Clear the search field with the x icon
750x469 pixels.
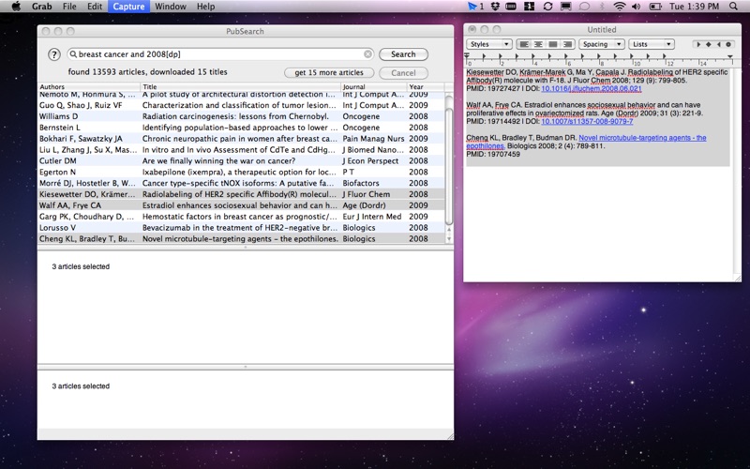point(367,54)
